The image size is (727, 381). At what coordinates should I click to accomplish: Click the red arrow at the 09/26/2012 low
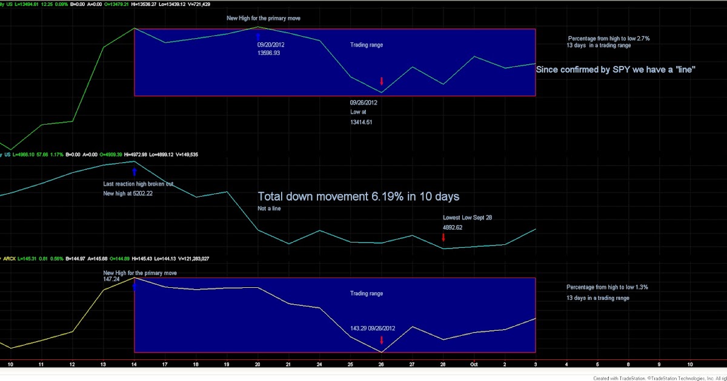pos(381,81)
